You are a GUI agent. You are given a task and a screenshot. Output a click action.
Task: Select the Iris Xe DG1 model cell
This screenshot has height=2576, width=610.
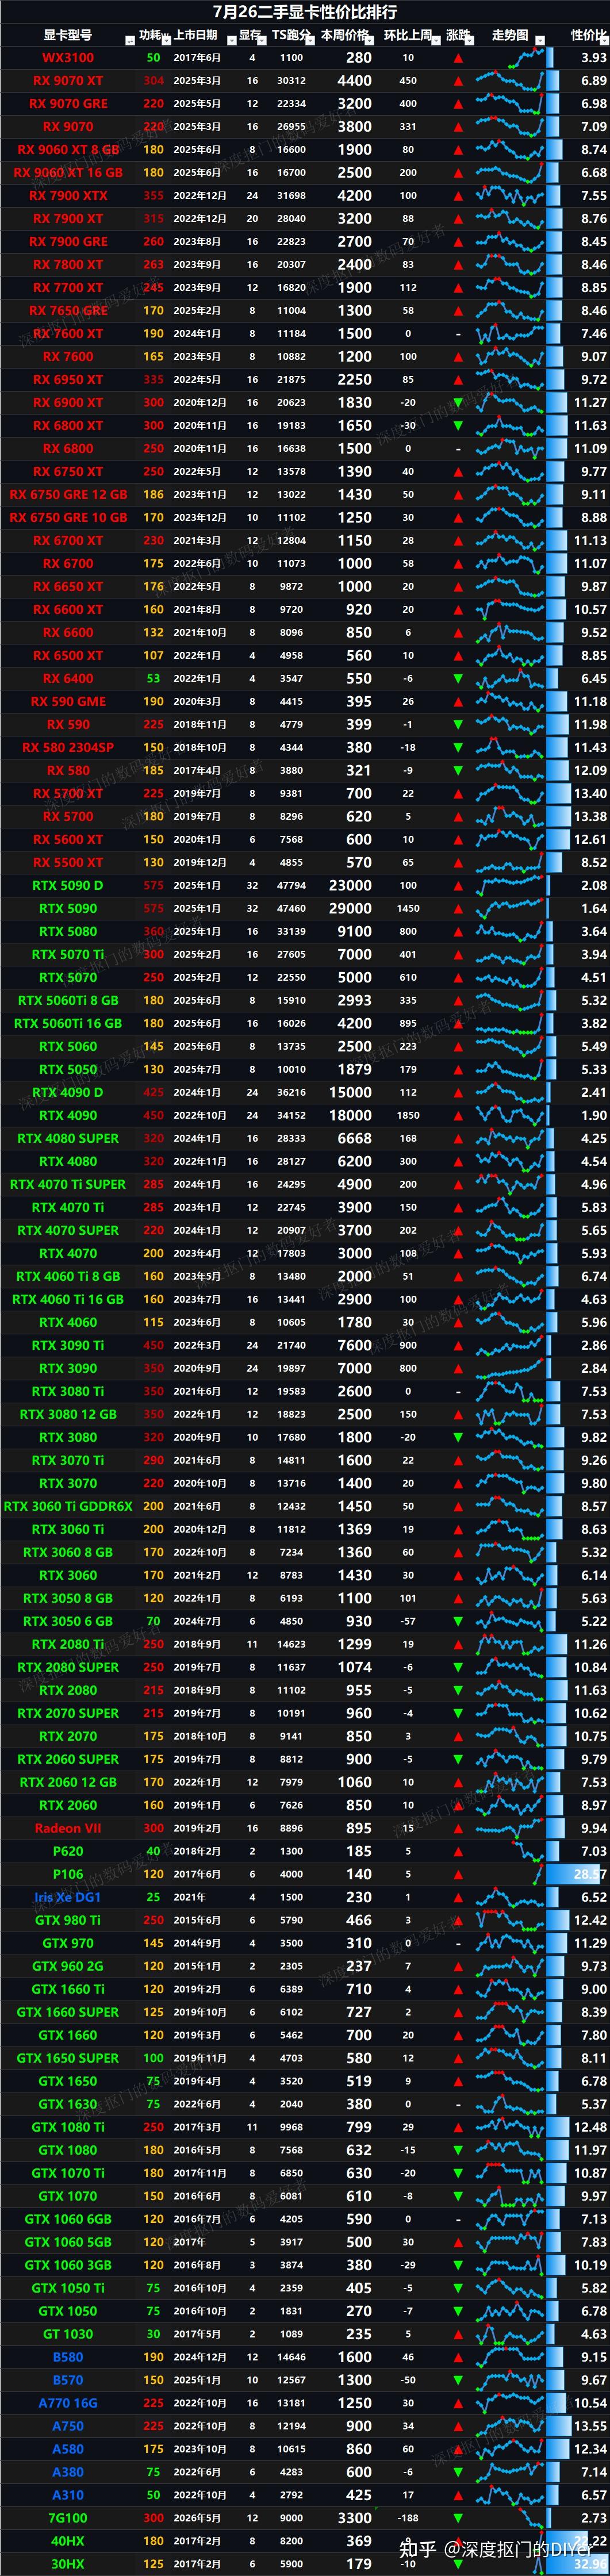(68, 1898)
